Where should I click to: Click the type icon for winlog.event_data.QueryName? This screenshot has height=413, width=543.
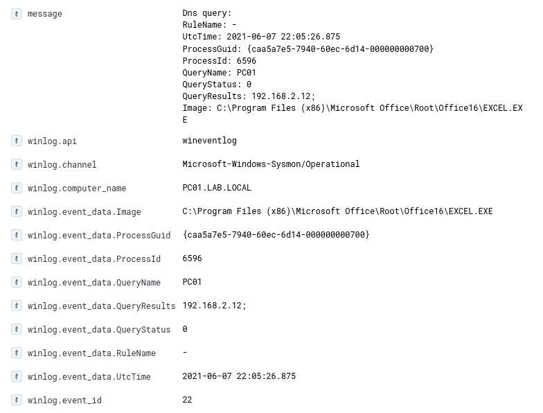[x=17, y=282]
